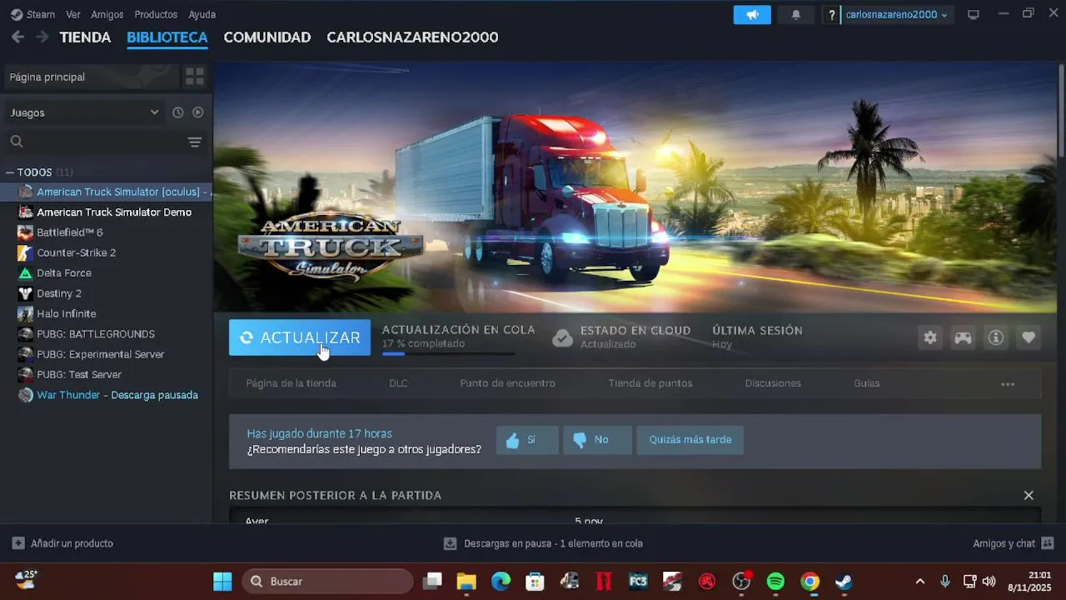Click the Windows Start button
The height and width of the screenshot is (600, 1066).
click(222, 581)
